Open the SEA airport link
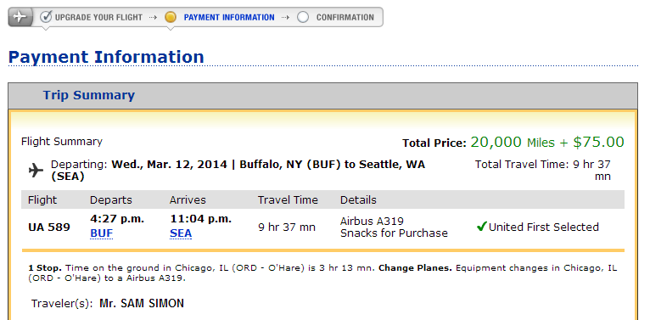Screen dimensions: 650x320 [181, 233]
